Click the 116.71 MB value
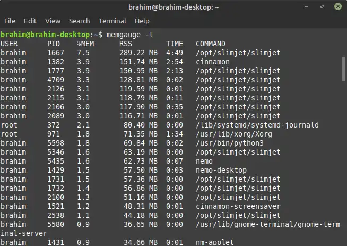The width and height of the screenshot is (347, 246). pyautogui.click(x=138, y=116)
